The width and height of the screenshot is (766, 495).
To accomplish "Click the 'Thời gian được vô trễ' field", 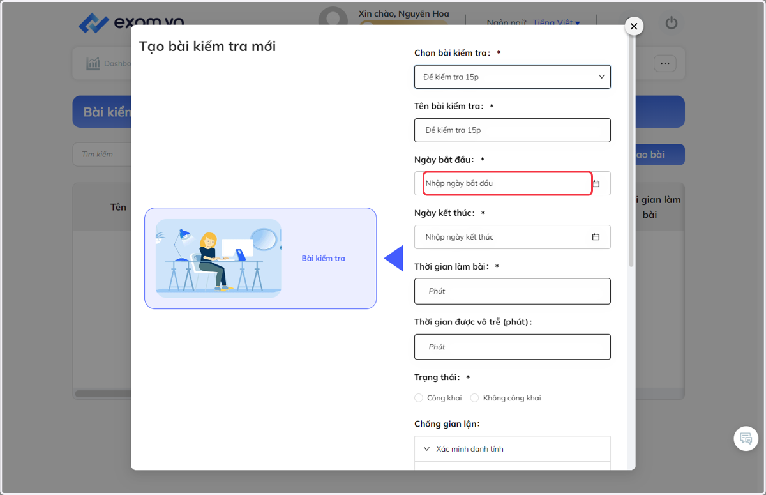I will point(513,347).
